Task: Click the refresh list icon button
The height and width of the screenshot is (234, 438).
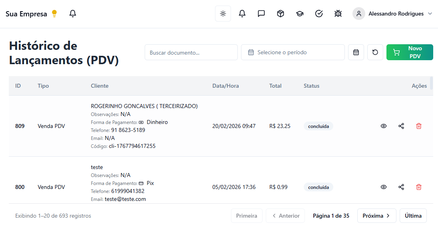Action: click(x=375, y=52)
